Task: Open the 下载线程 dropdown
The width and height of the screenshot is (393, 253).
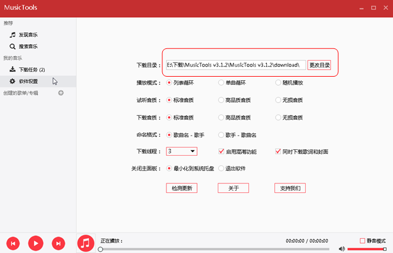Action: [x=182, y=152]
